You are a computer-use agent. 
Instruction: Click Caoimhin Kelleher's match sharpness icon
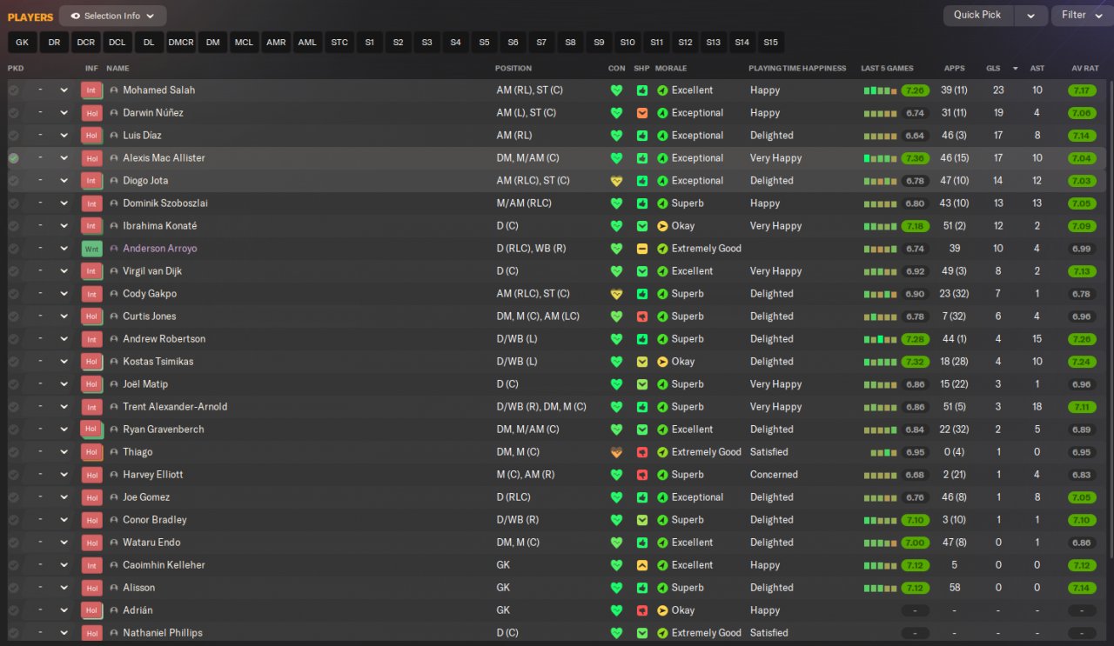tap(642, 565)
